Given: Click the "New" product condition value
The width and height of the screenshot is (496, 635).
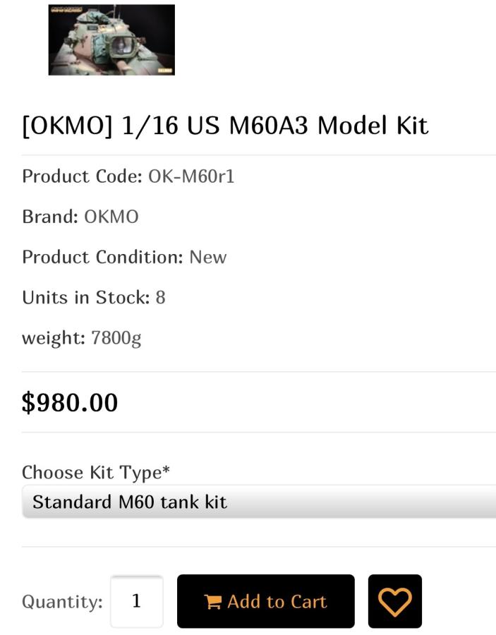Looking at the screenshot, I should (207, 257).
